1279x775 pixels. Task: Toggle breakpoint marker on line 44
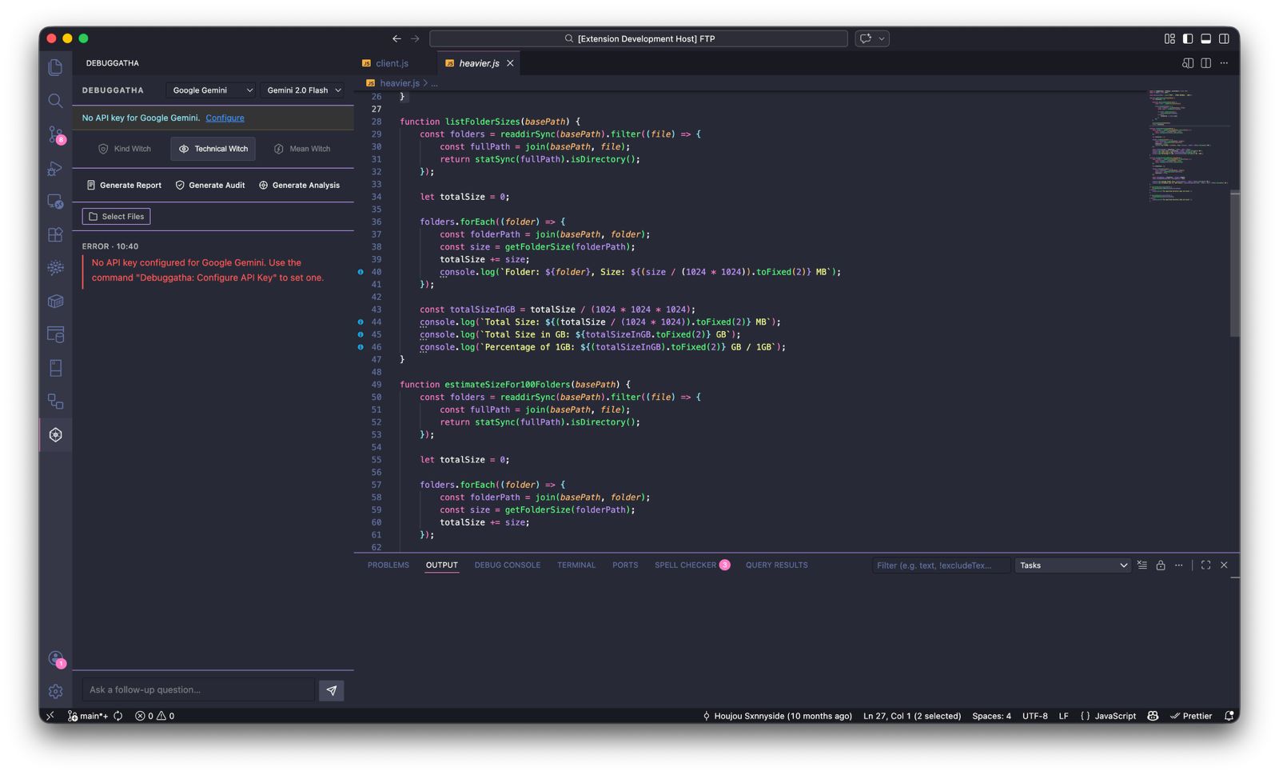361,322
